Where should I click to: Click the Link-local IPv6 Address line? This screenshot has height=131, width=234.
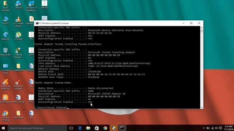click(x=88, y=66)
